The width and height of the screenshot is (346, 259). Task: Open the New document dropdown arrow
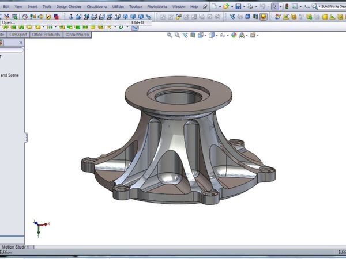coord(220,7)
